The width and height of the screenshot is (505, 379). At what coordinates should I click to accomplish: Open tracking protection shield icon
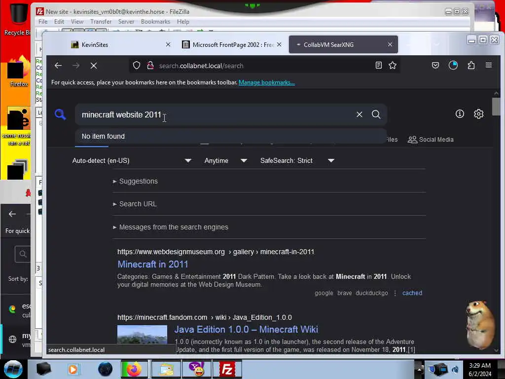(x=137, y=66)
